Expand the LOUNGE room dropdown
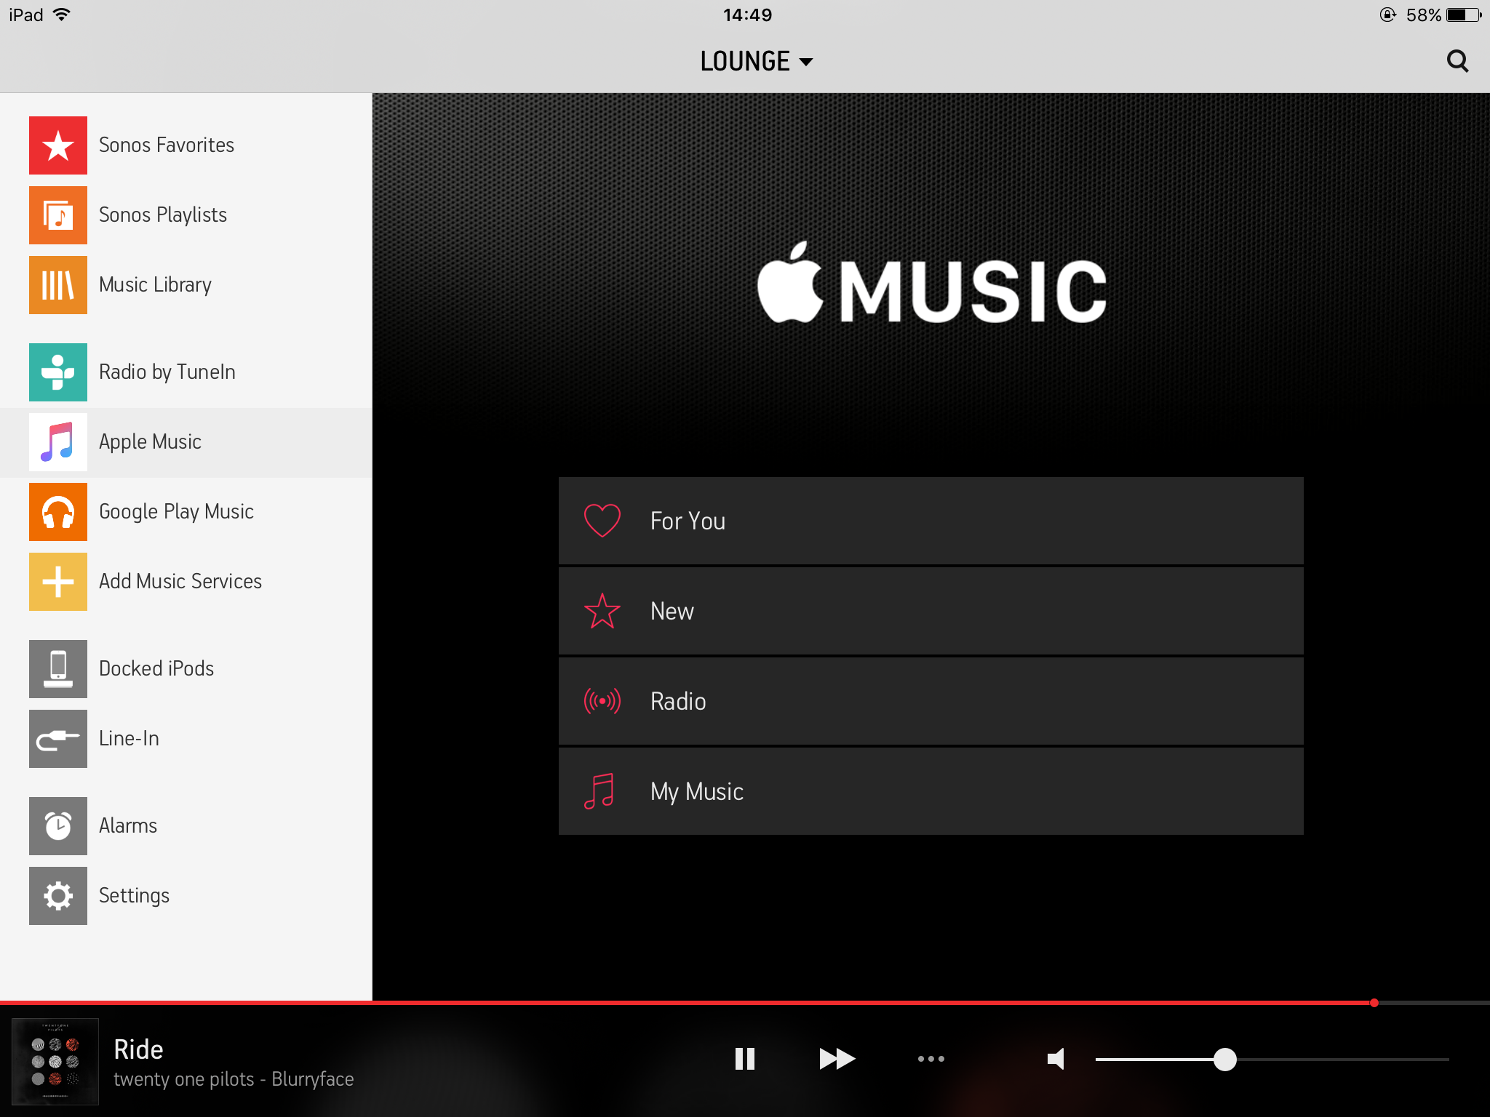Image resolution: width=1490 pixels, height=1117 pixels. pyautogui.click(x=746, y=61)
